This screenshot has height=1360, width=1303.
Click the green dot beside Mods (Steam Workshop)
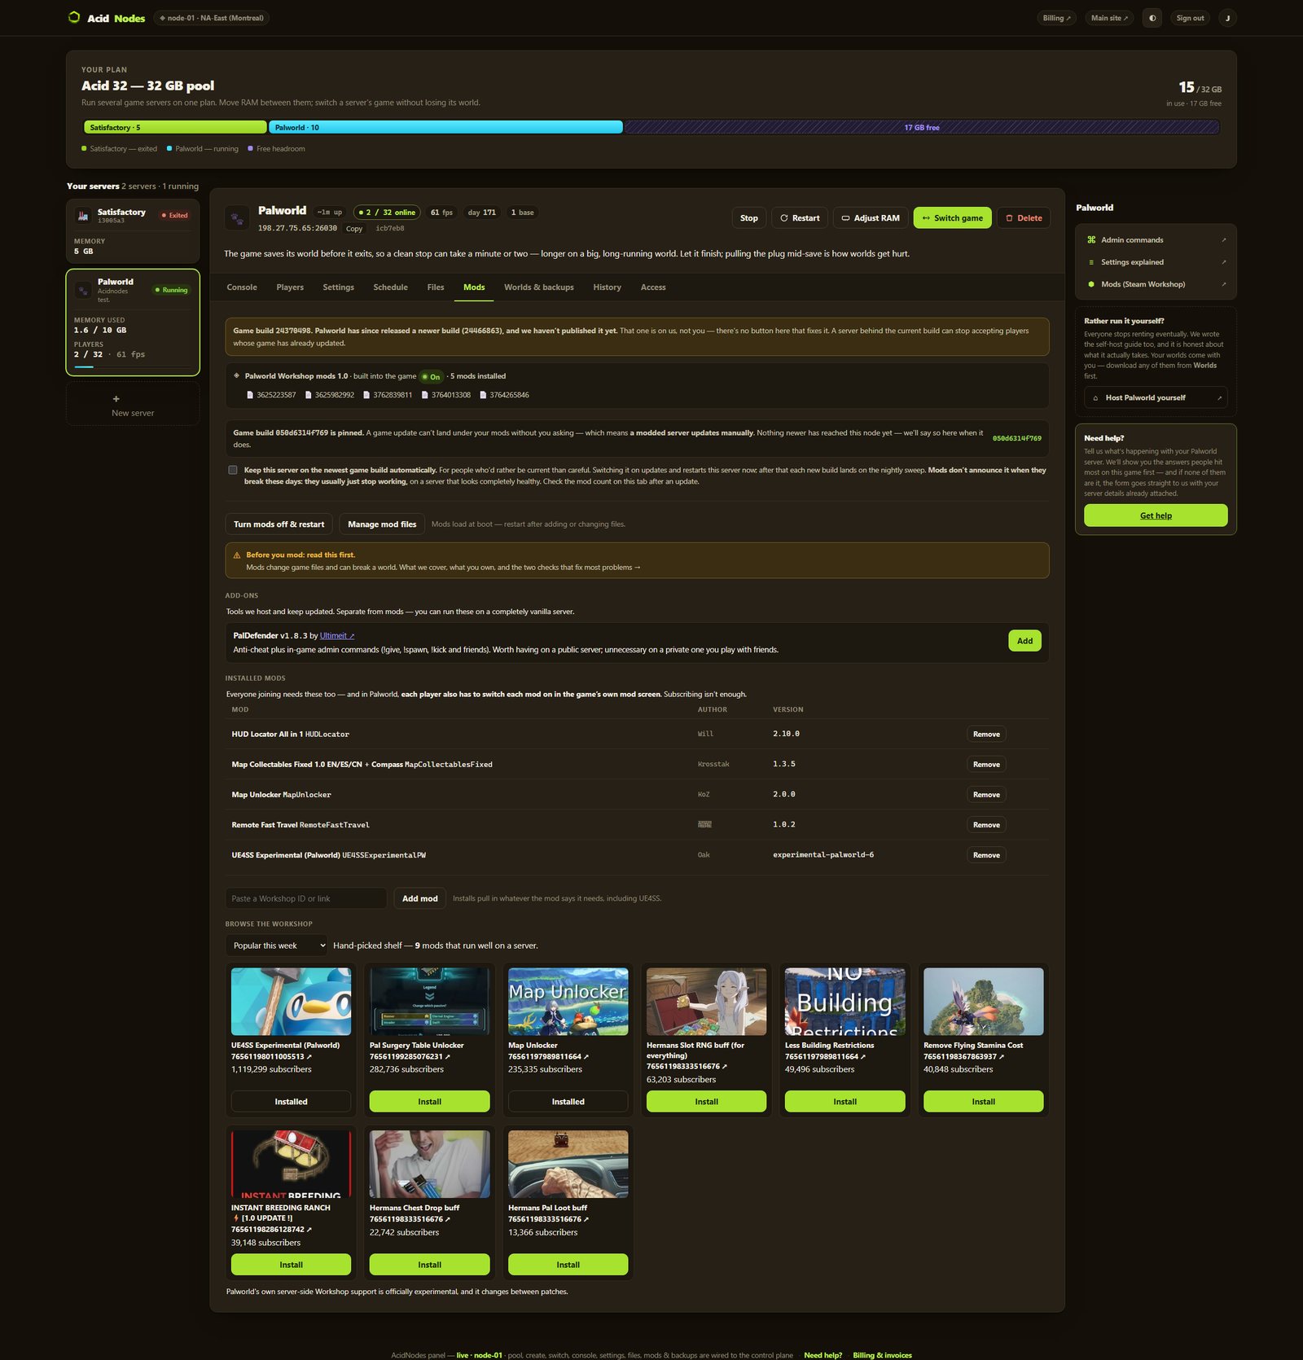click(x=1091, y=284)
